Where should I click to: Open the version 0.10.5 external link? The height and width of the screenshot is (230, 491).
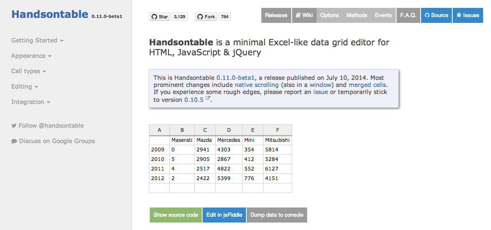point(197,100)
